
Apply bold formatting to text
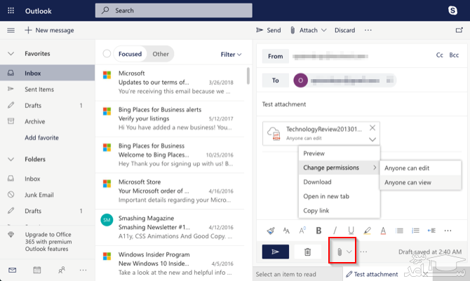(318, 230)
